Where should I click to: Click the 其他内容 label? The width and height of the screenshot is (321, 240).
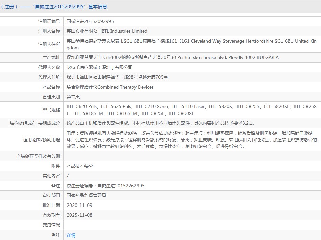(51, 176)
